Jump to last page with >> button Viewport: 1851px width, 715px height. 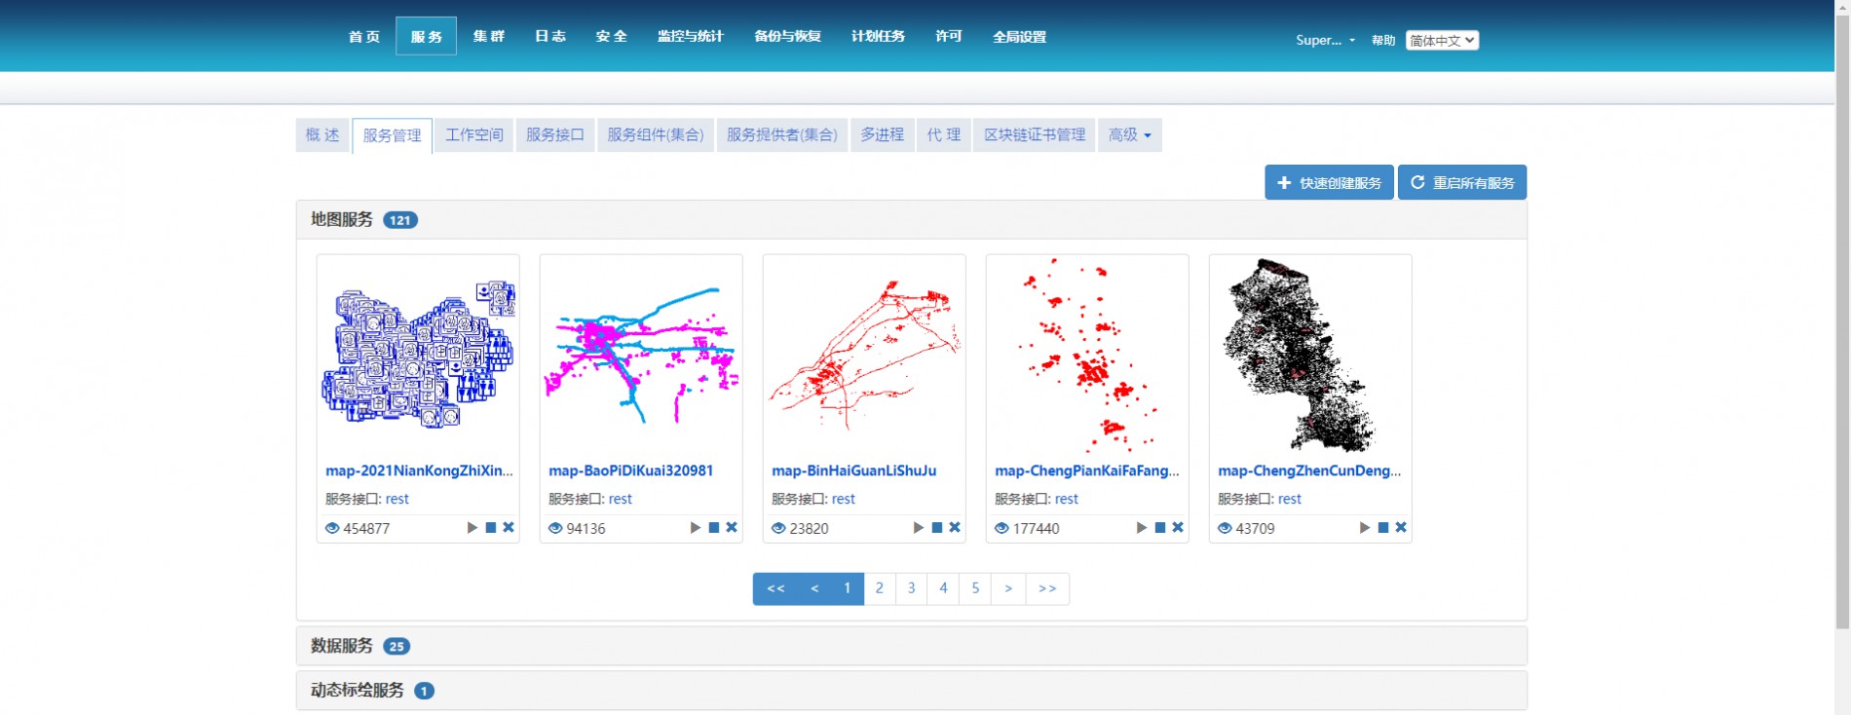1047,588
